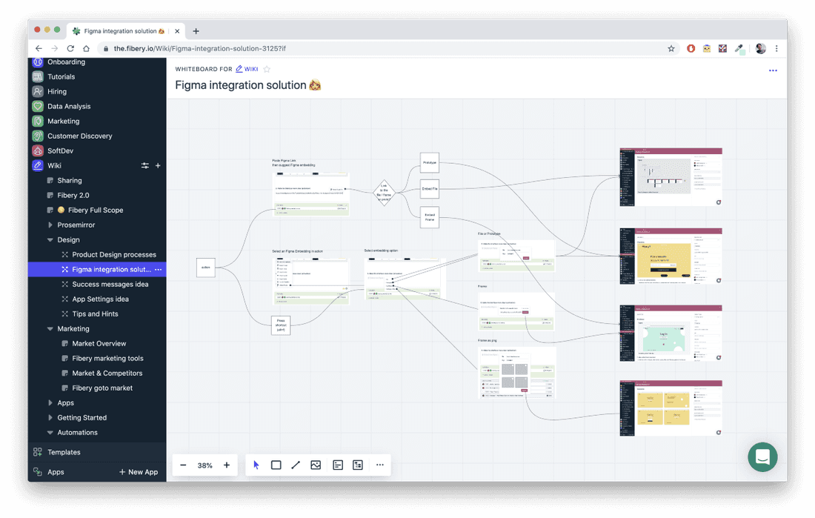Select the Line connector tool
The width and height of the screenshot is (815, 518).
point(296,465)
